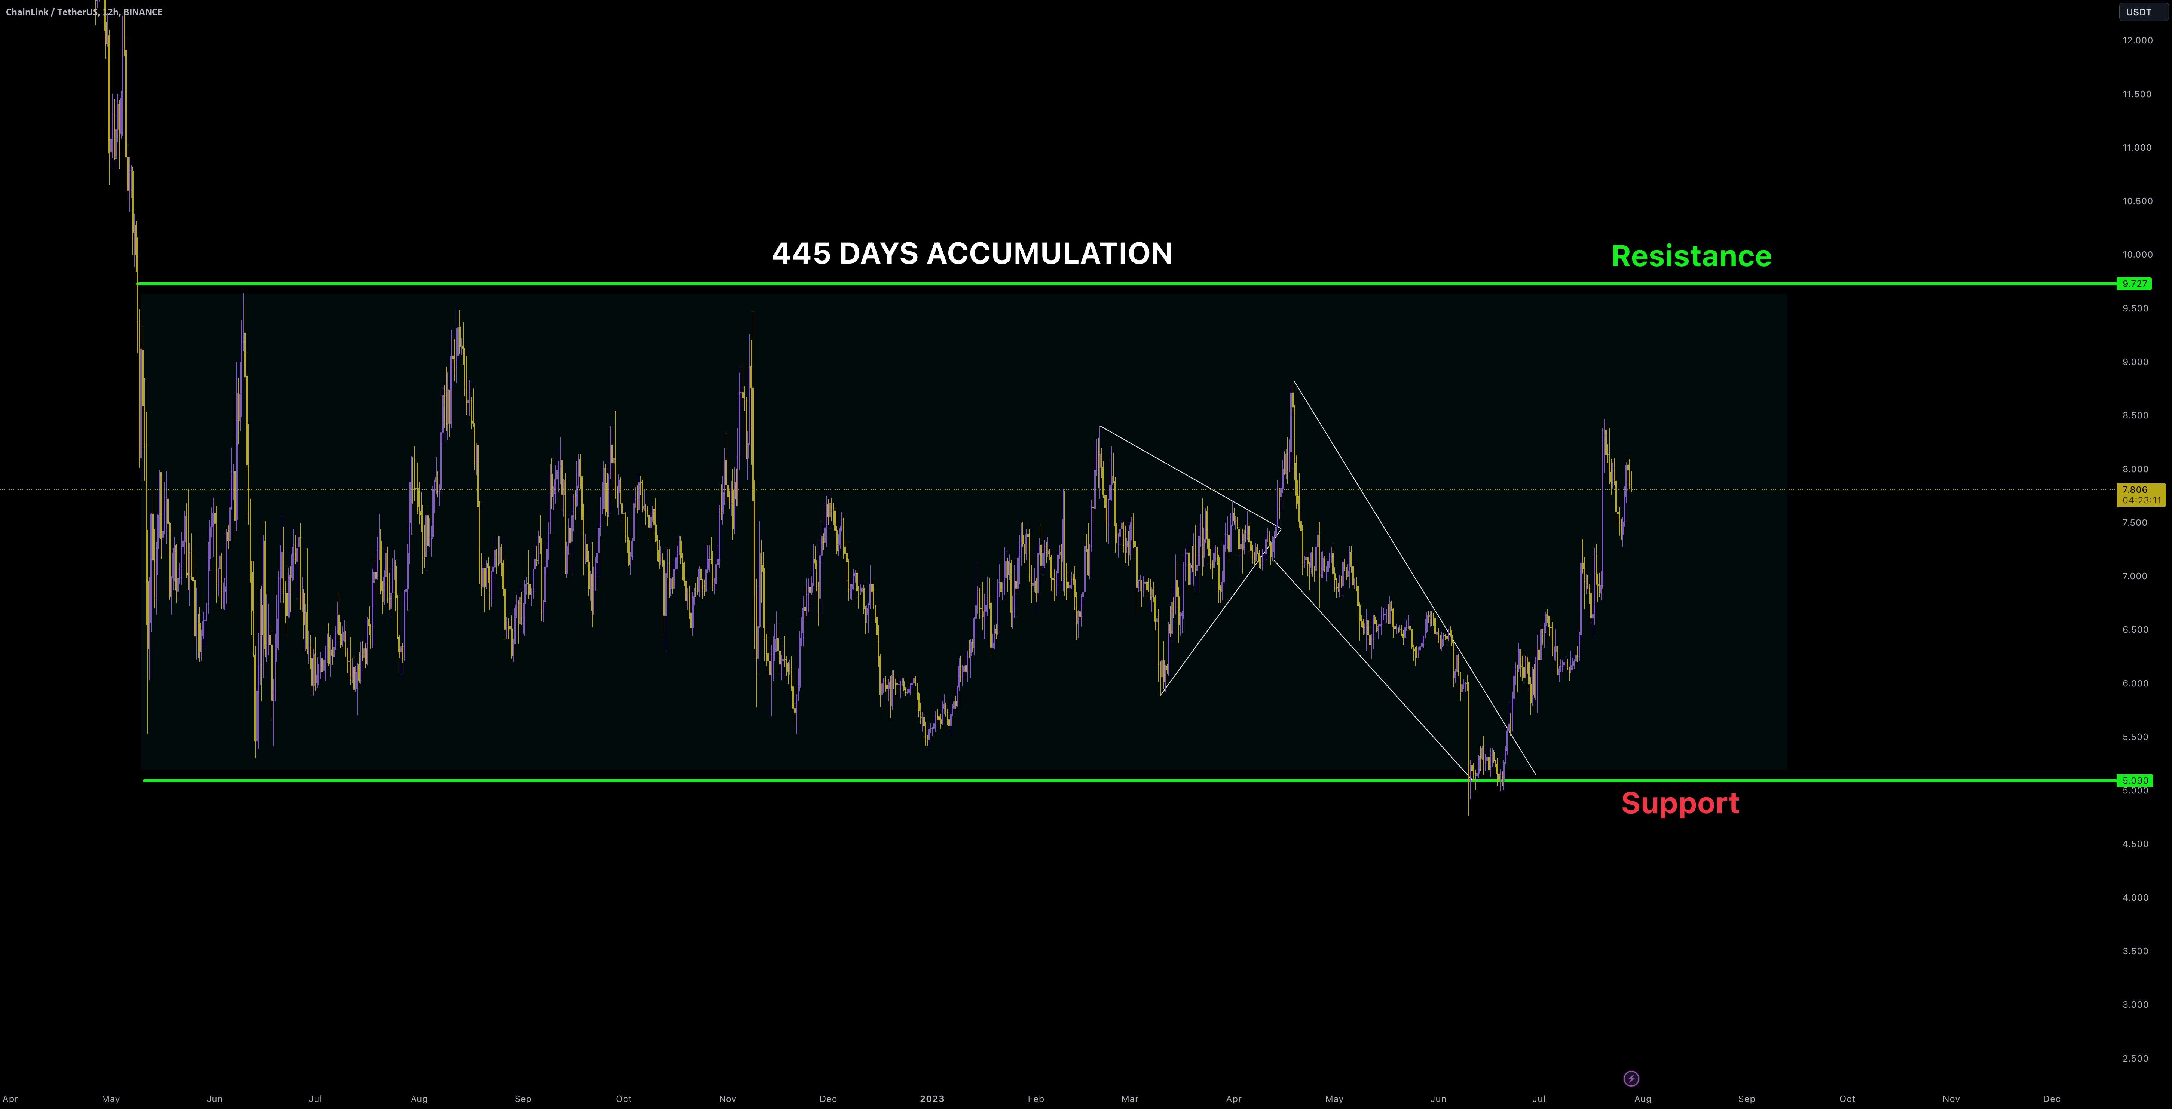Click the 2023 label on time axis
Image resolution: width=2172 pixels, height=1109 pixels.
coord(932,1099)
